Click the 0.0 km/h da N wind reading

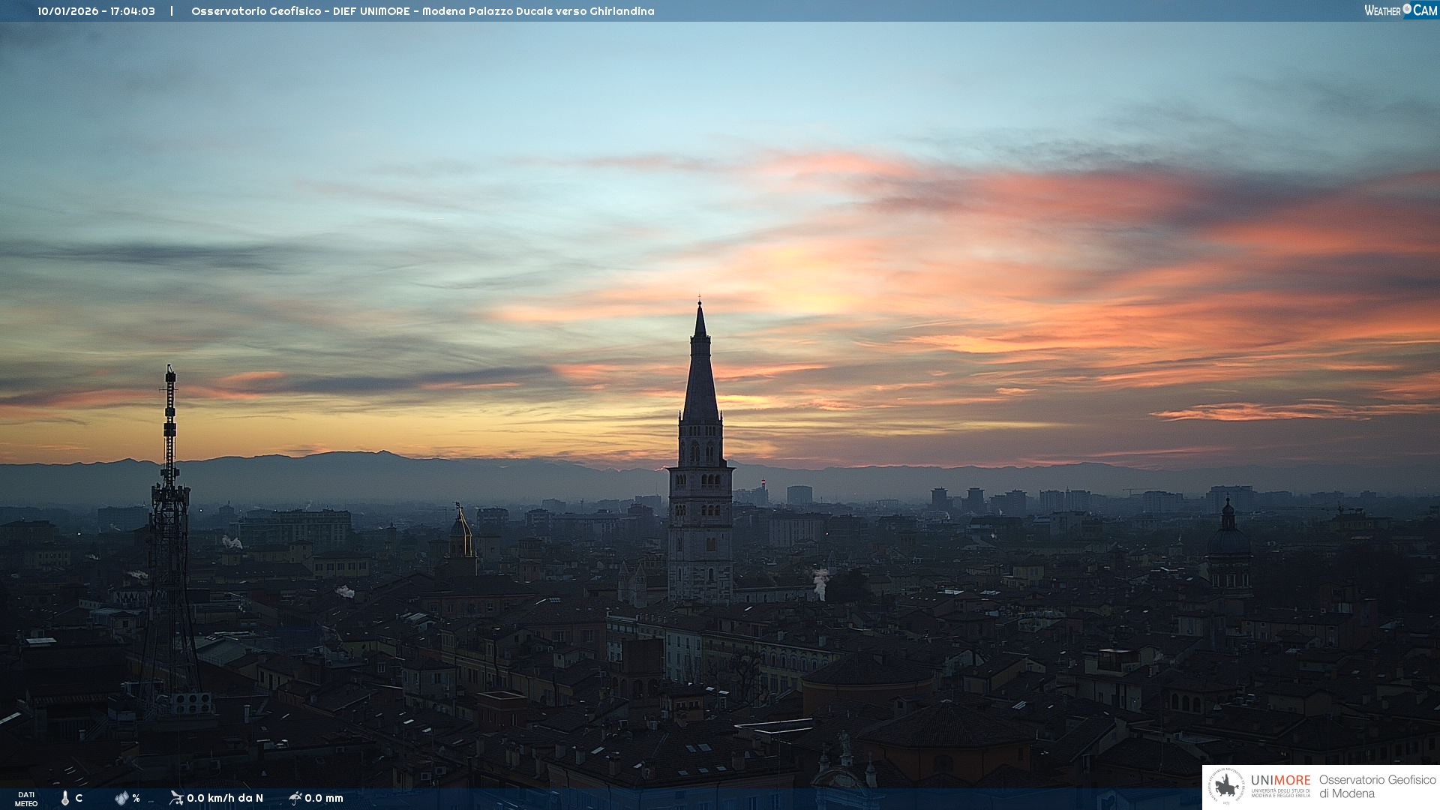coord(225,798)
